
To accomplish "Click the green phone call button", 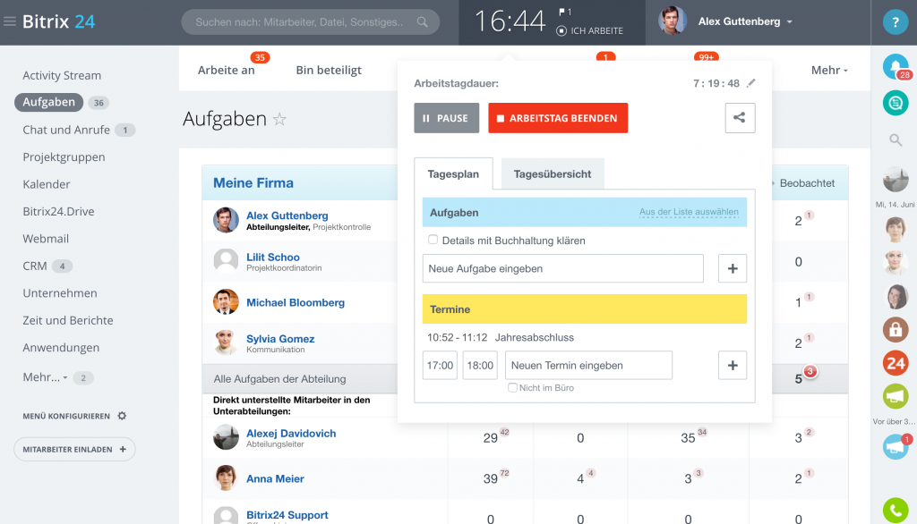I will coord(896,510).
